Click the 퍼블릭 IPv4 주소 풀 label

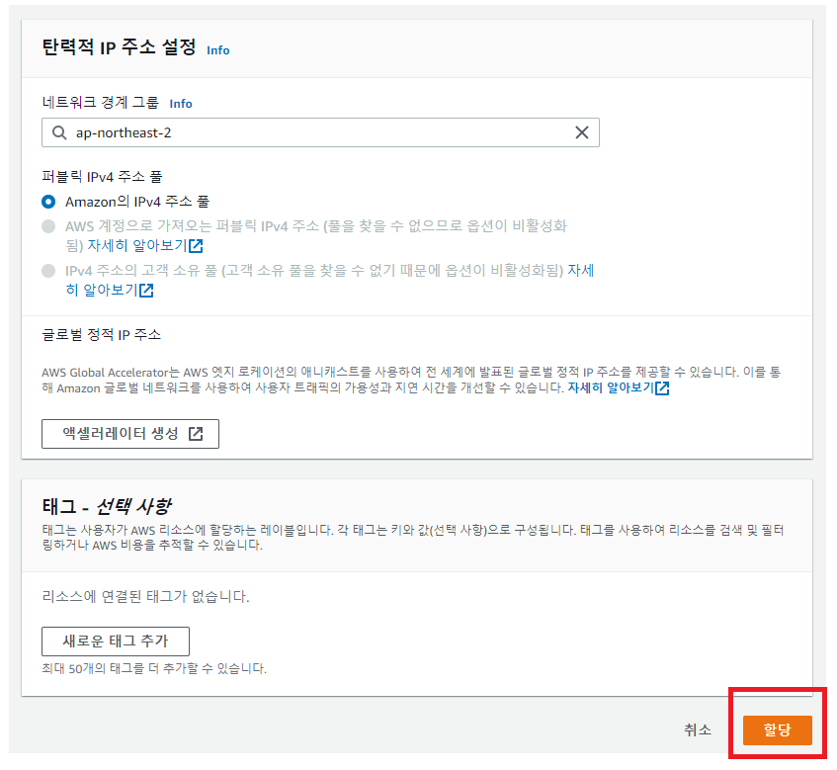102,176
